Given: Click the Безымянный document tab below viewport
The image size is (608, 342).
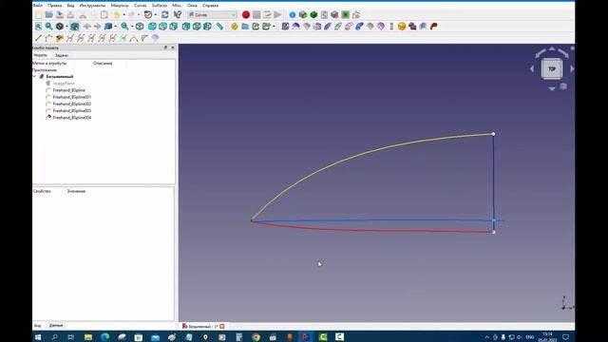Looking at the screenshot, I should [x=202, y=326].
